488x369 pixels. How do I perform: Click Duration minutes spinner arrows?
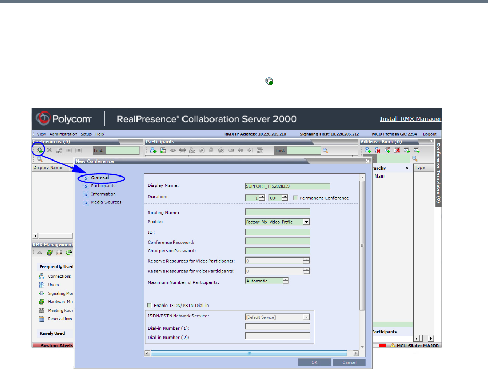[285, 198]
